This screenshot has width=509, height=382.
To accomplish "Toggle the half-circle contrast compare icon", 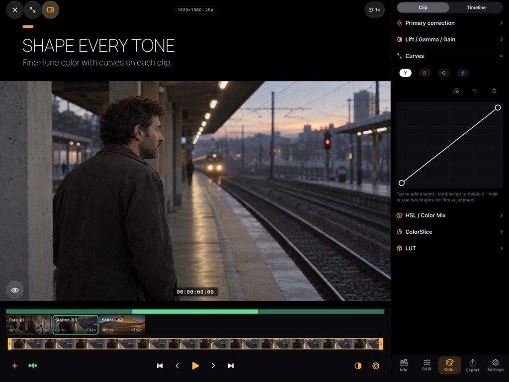I will 358,366.
